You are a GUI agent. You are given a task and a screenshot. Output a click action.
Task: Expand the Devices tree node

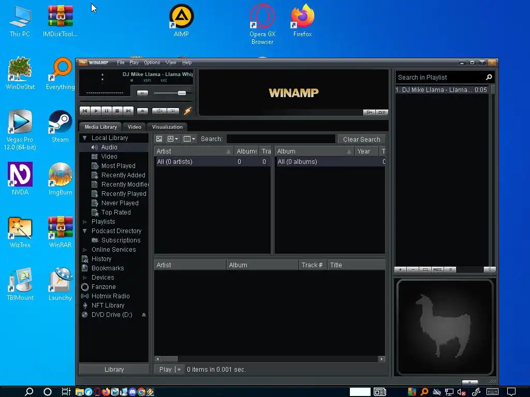[85, 278]
